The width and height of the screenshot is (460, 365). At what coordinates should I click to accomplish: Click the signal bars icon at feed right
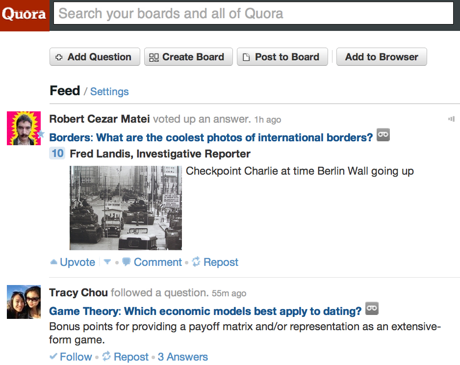click(451, 119)
